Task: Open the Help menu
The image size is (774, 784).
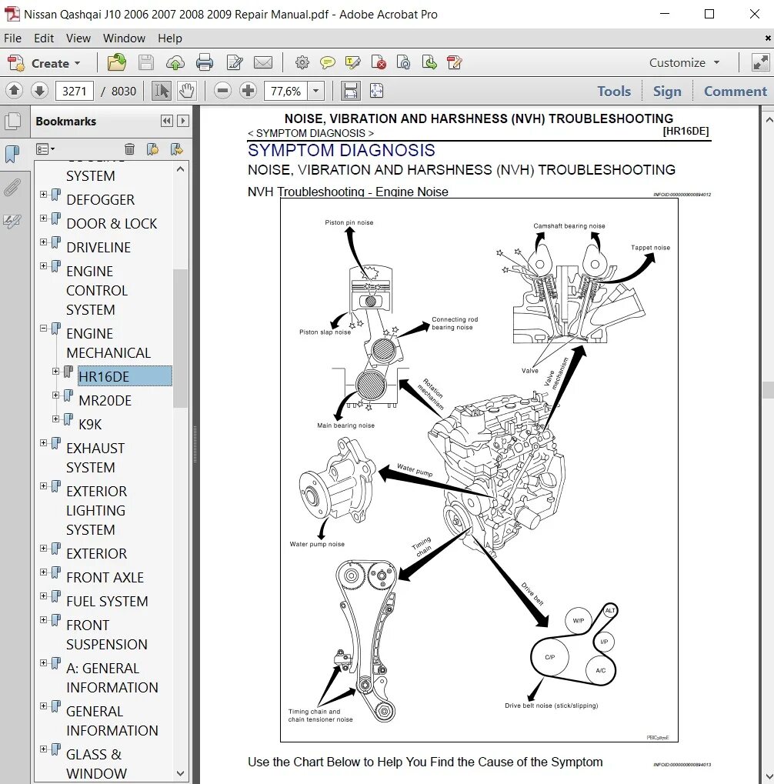Action: pos(170,38)
